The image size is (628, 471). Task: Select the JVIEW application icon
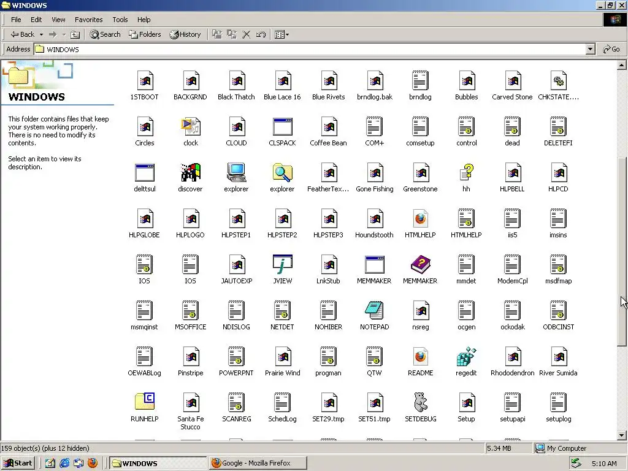pyautogui.click(x=282, y=265)
